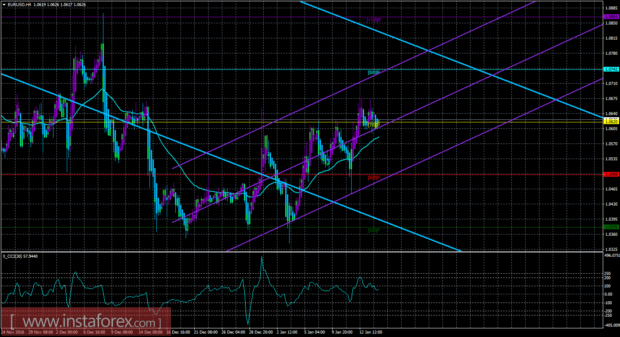Click the -405.009 CCI scale minimum

pos(612,325)
